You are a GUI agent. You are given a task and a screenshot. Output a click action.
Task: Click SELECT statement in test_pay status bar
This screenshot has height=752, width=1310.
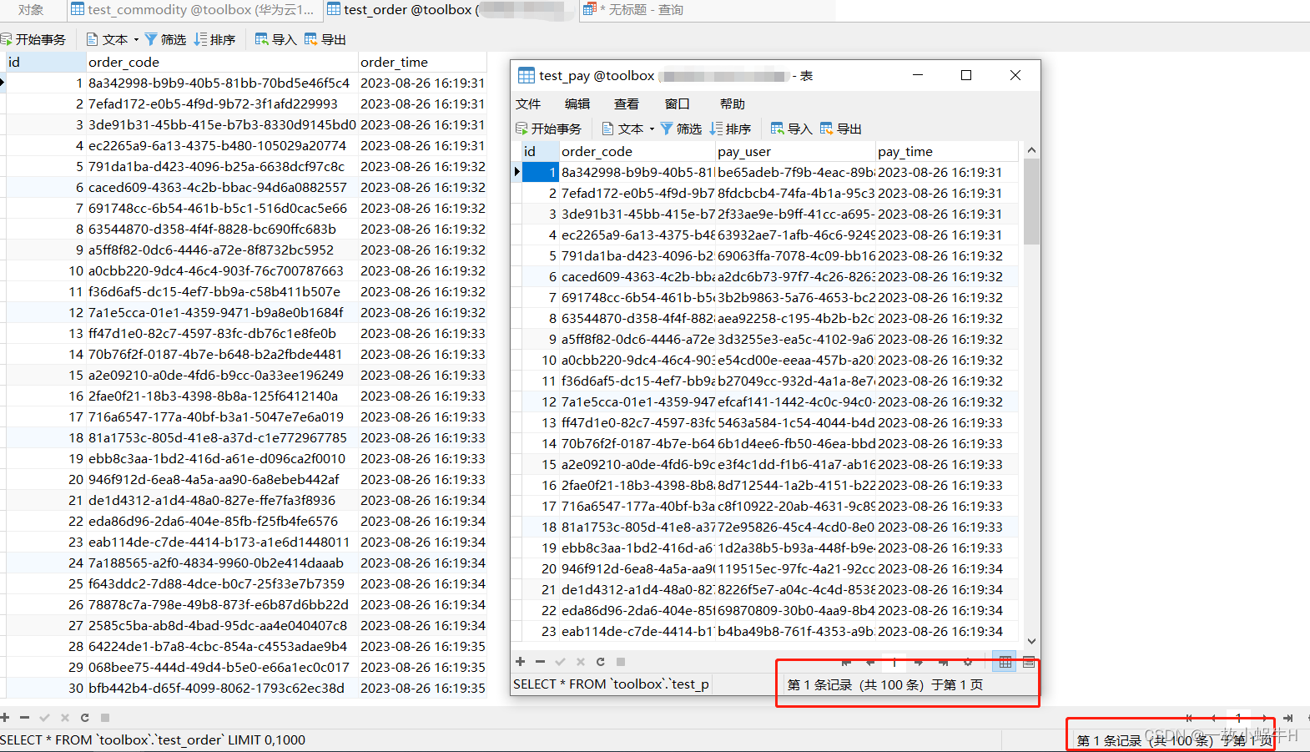(611, 684)
